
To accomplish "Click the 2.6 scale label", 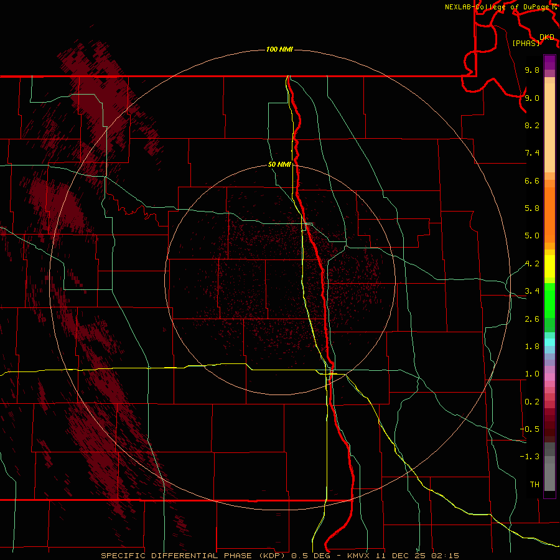I will pyautogui.click(x=532, y=319).
